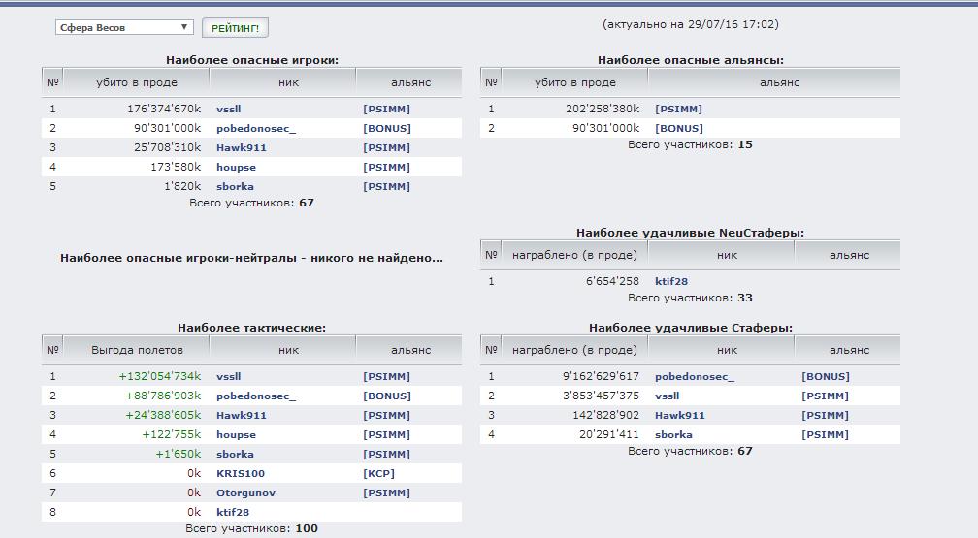Select vssll in the luckiest Стаферы table
Screen dimensions: 978x538
point(667,396)
